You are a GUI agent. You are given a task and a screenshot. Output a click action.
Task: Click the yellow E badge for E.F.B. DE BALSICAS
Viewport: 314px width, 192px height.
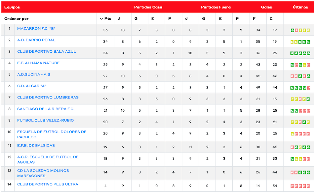point(300,147)
